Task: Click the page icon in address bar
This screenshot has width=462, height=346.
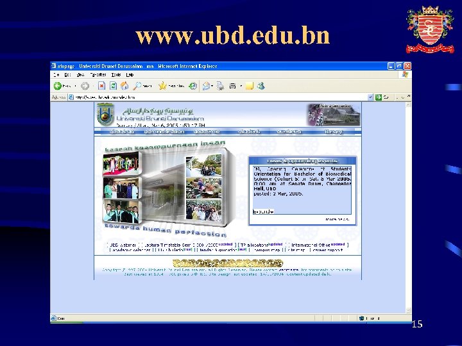Action: 71,97
